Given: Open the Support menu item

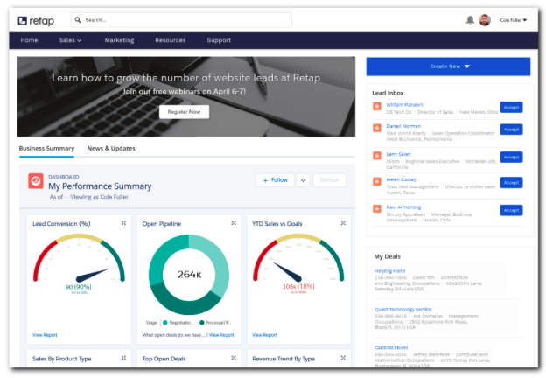Looking at the screenshot, I should 219,40.
